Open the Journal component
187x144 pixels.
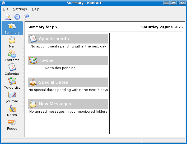point(12,97)
